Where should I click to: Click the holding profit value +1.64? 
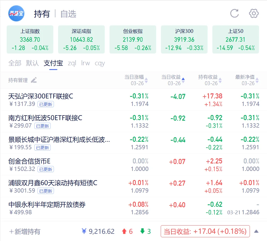[214, 183]
